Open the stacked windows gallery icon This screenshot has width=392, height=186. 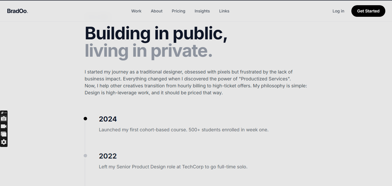[x=4, y=134]
